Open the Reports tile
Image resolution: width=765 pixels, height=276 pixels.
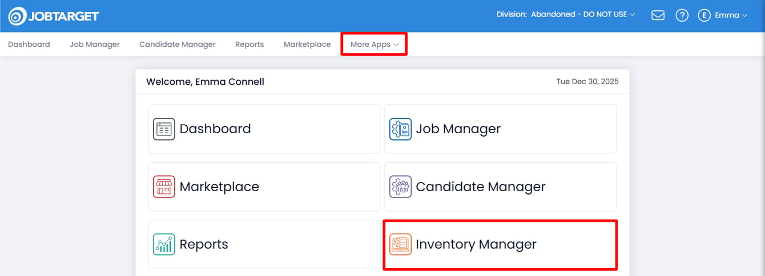click(x=264, y=244)
